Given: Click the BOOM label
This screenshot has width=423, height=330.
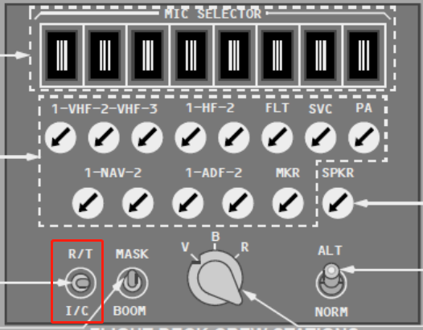Looking at the screenshot, I should [x=129, y=311].
